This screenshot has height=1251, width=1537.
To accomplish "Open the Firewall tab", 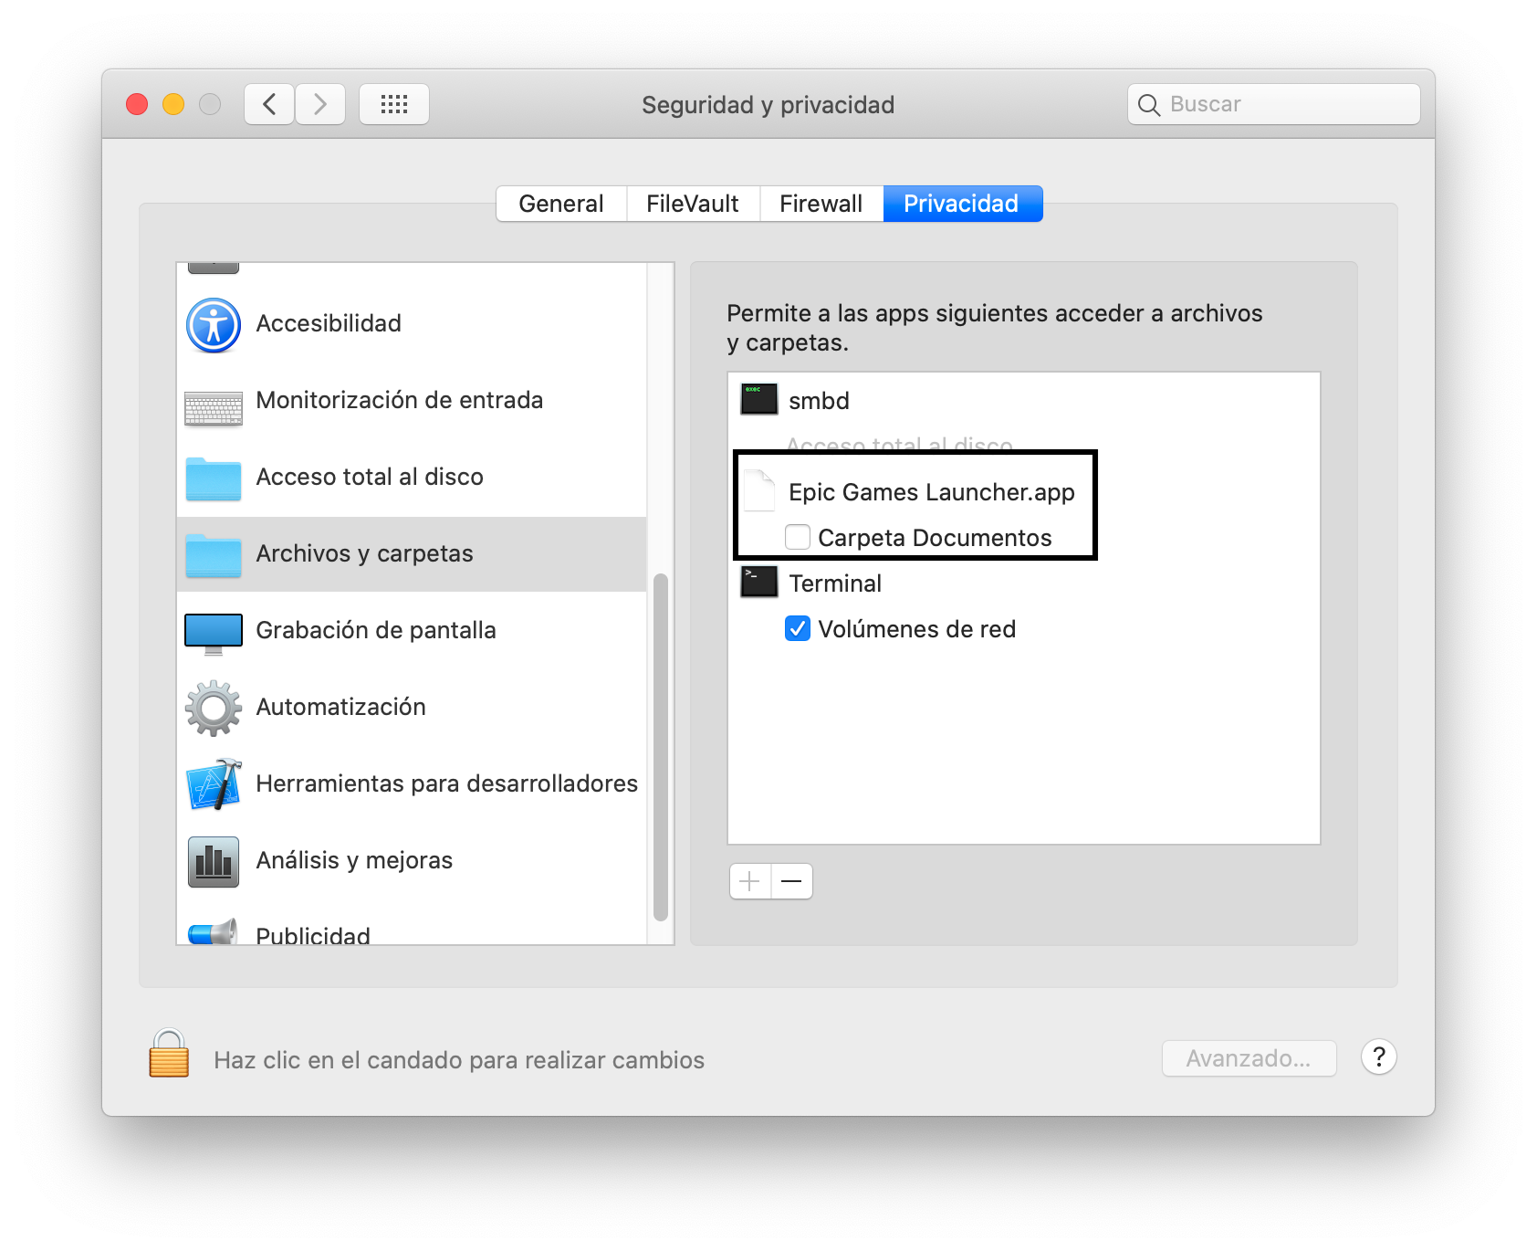I will click(821, 204).
